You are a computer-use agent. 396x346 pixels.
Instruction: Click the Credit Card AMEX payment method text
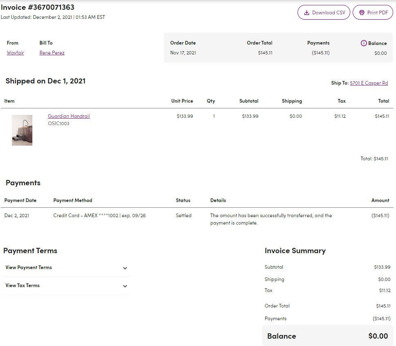pos(99,216)
